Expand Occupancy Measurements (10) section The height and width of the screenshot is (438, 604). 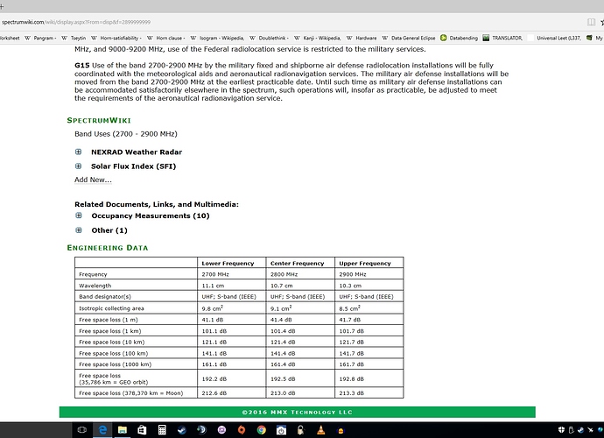79,215
